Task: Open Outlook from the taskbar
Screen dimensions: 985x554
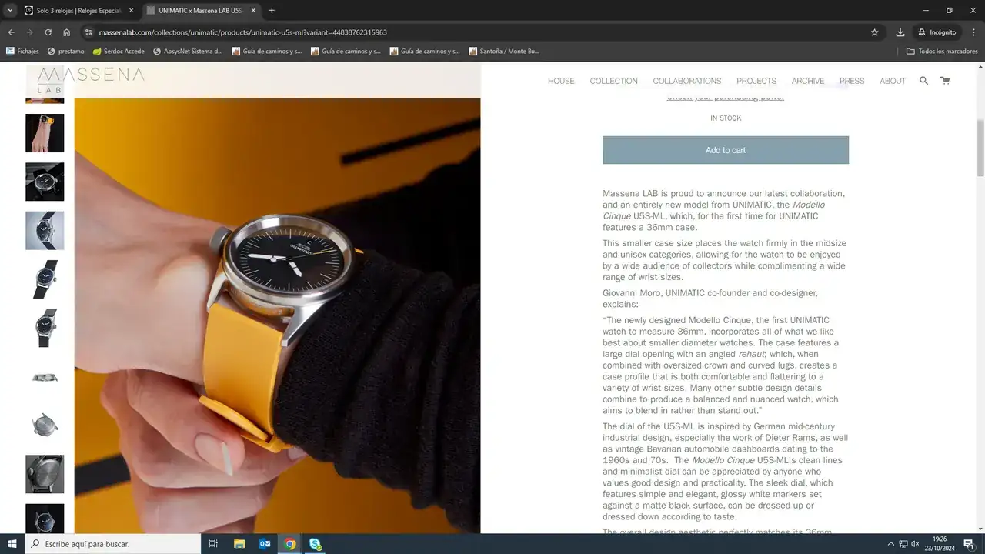Action: (265, 544)
